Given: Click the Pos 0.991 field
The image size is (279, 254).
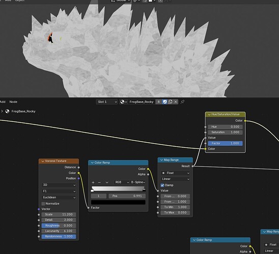Looking at the screenshot, I should click(127, 196).
